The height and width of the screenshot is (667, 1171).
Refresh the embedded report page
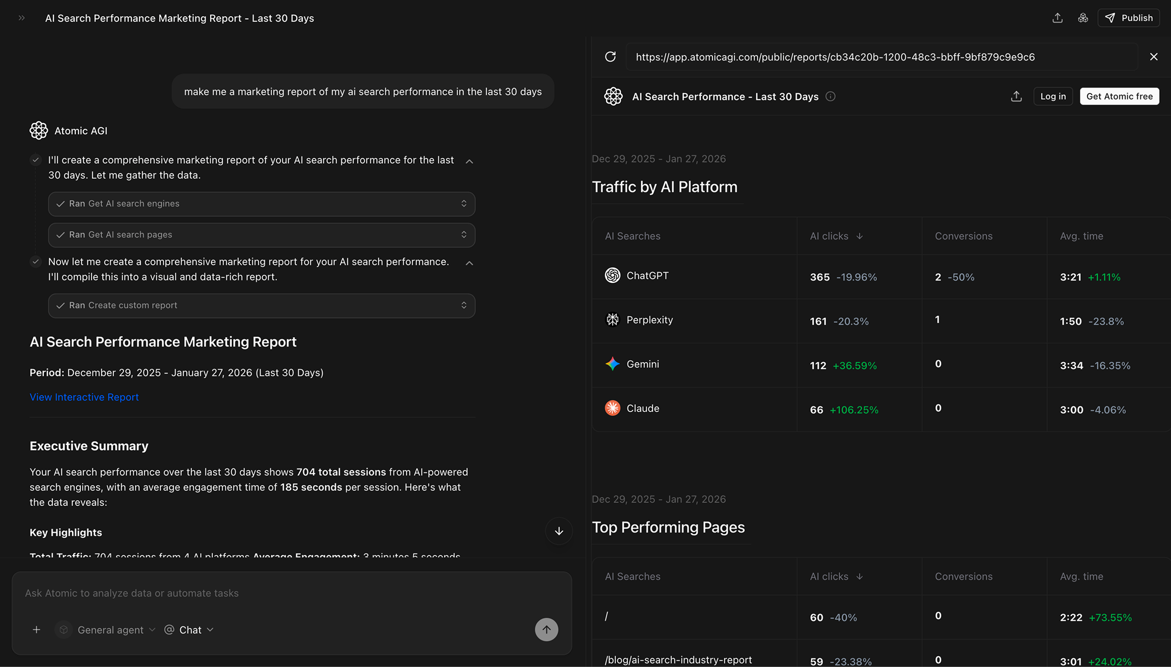pyautogui.click(x=610, y=56)
